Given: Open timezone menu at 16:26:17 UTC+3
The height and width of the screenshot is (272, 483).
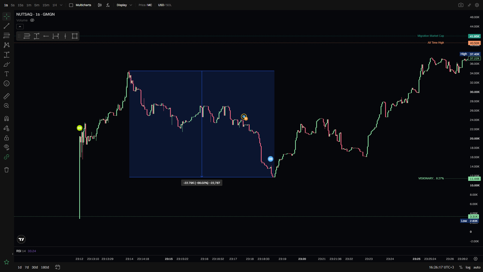Looking at the screenshot, I should coord(442,267).
